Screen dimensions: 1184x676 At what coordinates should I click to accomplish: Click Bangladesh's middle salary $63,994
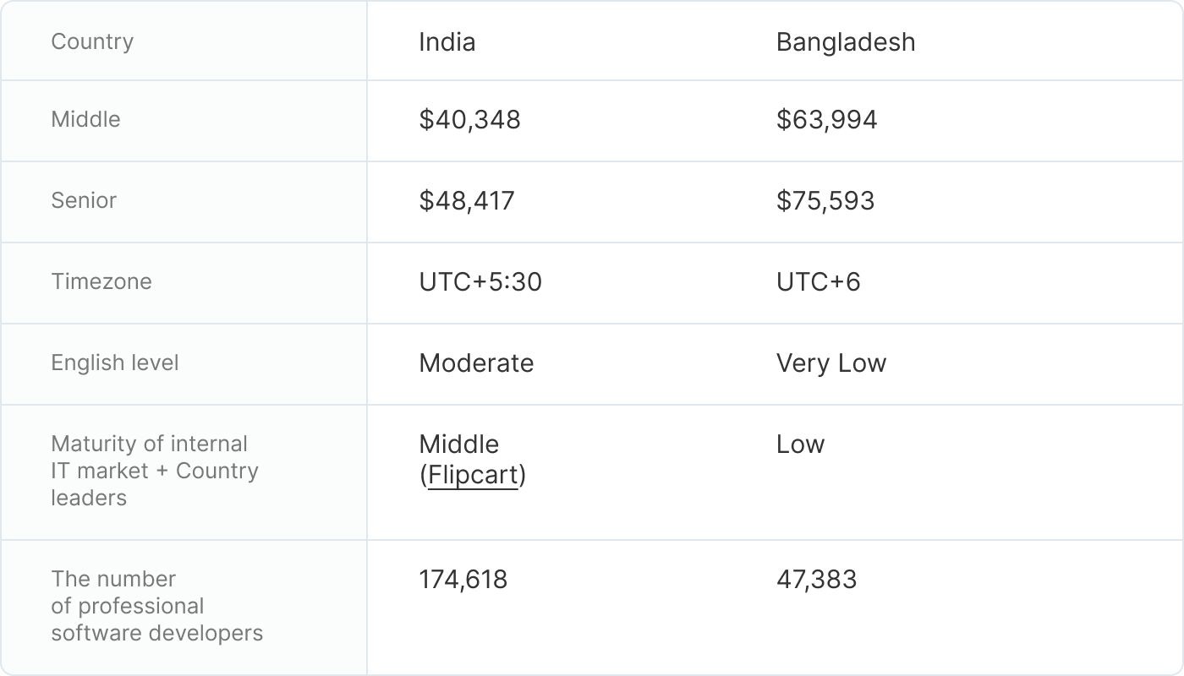pyautogui.click(x=827, y=120)
